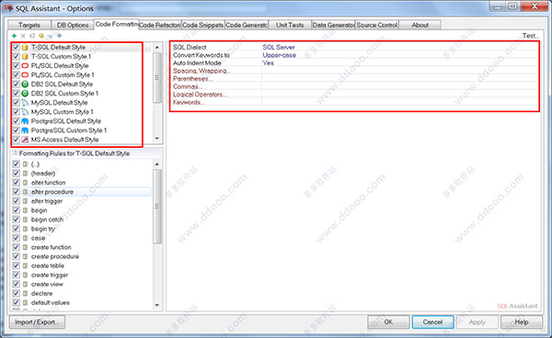Toggle the MS Access Default Style checkbox

point(17,140)
